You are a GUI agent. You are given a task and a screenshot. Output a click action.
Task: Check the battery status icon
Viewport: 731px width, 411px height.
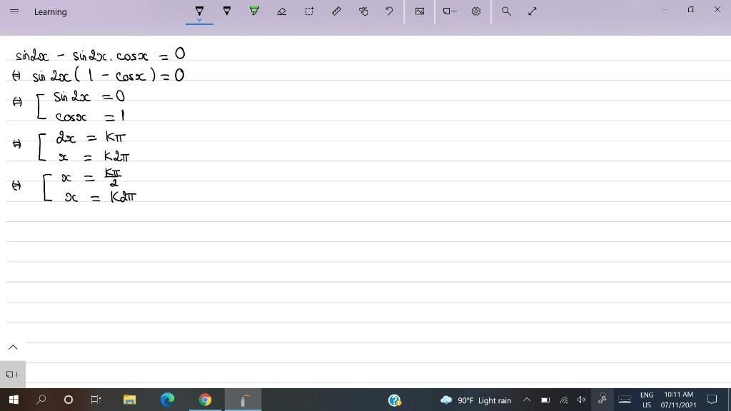pos(545,400)
